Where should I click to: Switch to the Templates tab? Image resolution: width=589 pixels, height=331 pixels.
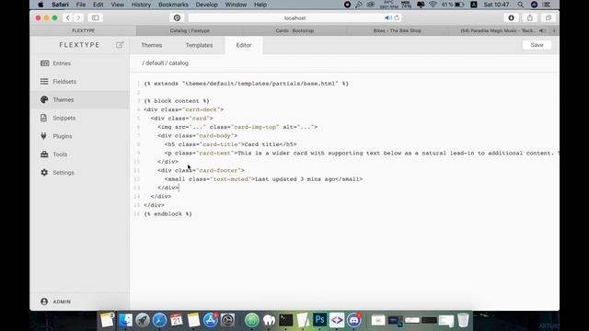(x=199, y=45)
